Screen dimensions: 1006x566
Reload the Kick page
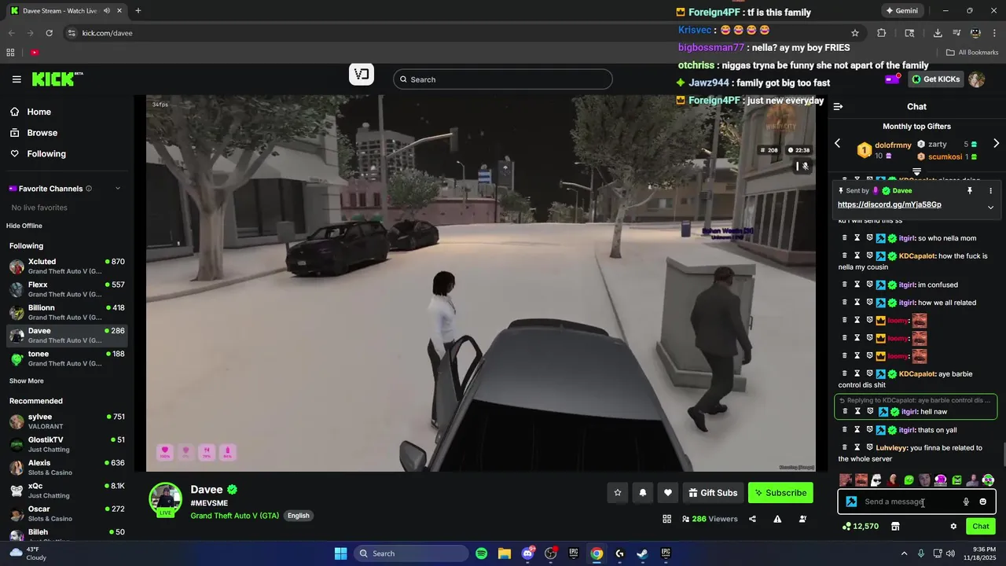point(49,33)
